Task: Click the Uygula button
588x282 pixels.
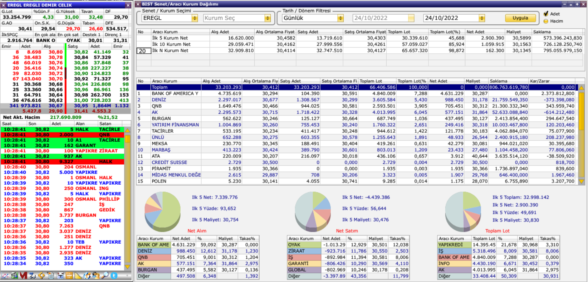Action: tap(520, 18)
